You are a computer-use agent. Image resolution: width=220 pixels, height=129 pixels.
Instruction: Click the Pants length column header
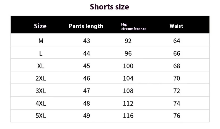[x=86, y=26]
